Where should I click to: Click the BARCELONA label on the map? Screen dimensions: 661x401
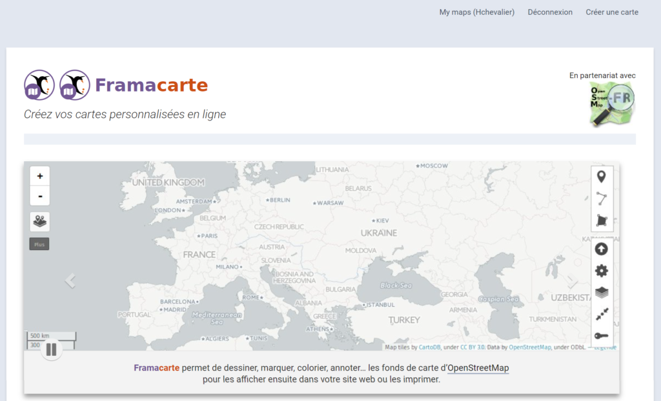tap(179, 302)
